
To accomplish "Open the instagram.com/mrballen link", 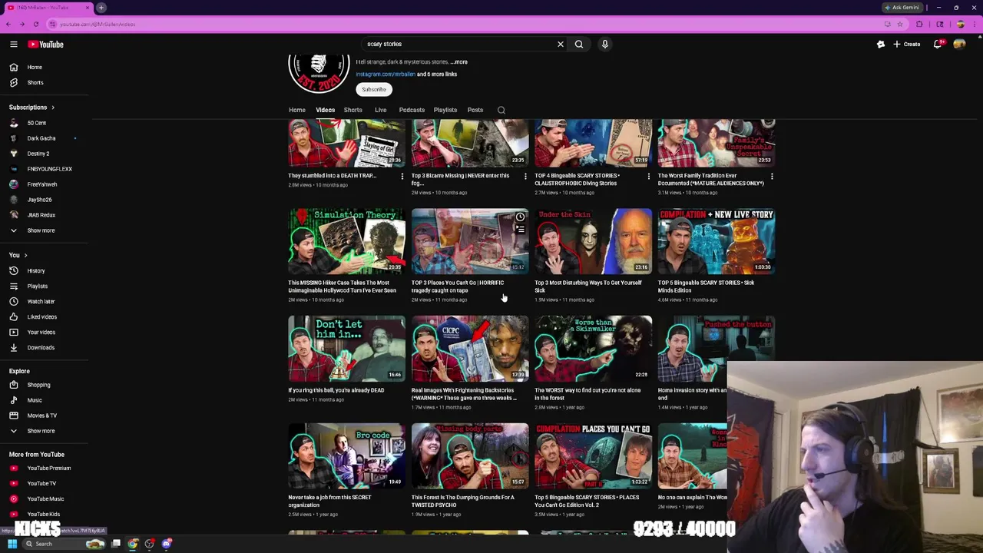I will click(386, 75).
